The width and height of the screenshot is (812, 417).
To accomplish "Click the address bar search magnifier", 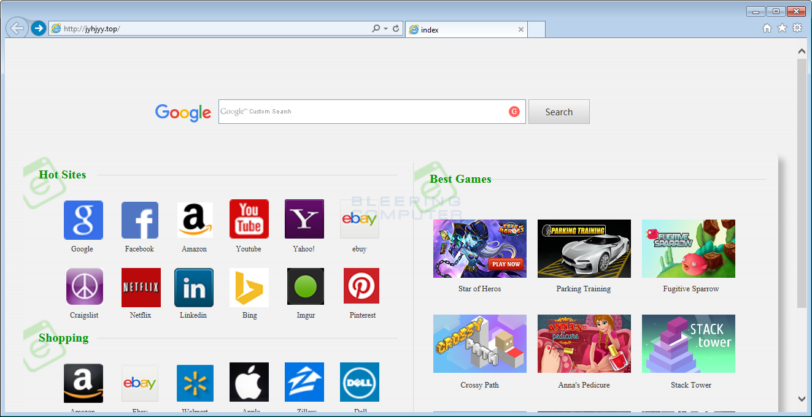I will point(376,29).
